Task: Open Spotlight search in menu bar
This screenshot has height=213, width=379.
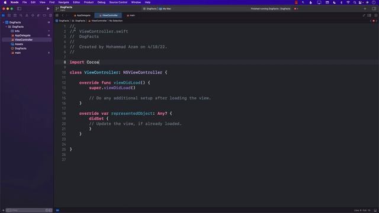Action: [355, 2]
